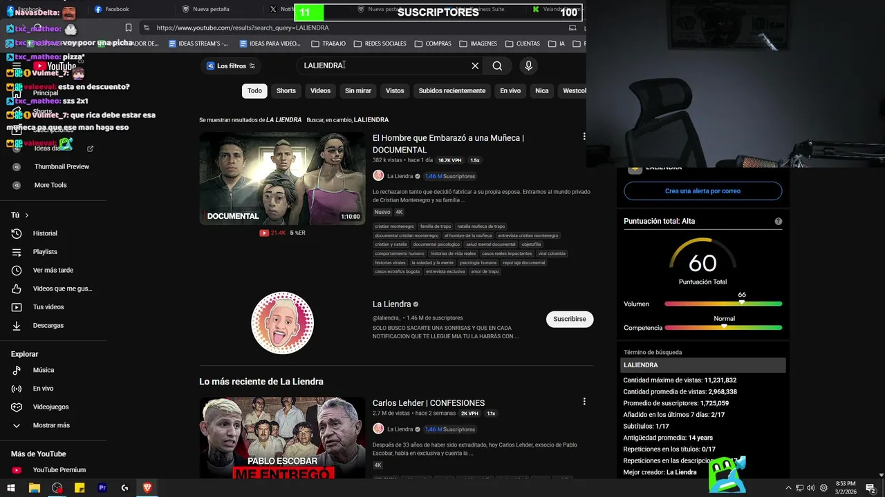
Task: Open the Carlos Lehder | CONFESIONES title
Action: [429, 403]
